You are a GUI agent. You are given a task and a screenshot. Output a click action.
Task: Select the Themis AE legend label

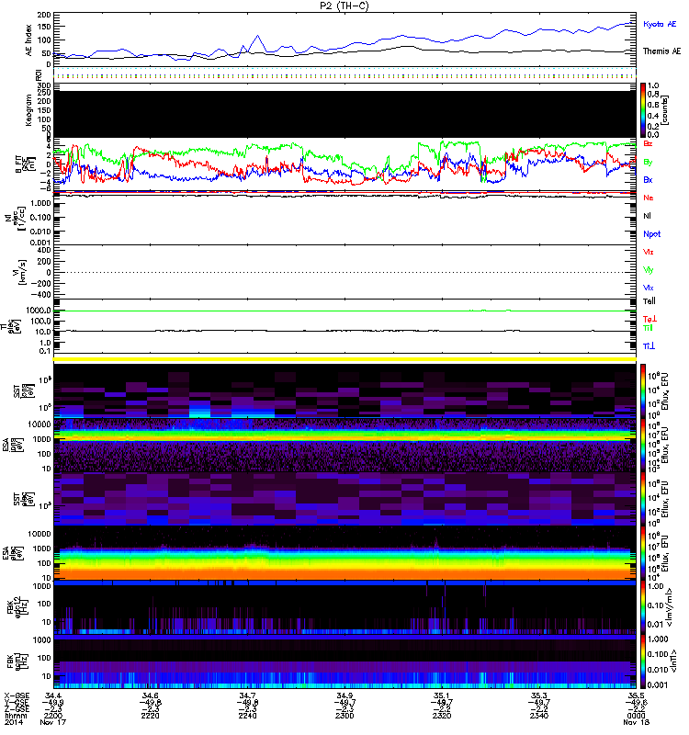(661, 51)
